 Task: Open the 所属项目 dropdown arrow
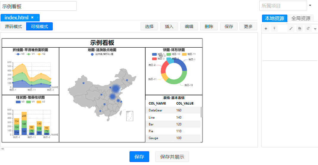coord(310,5)
